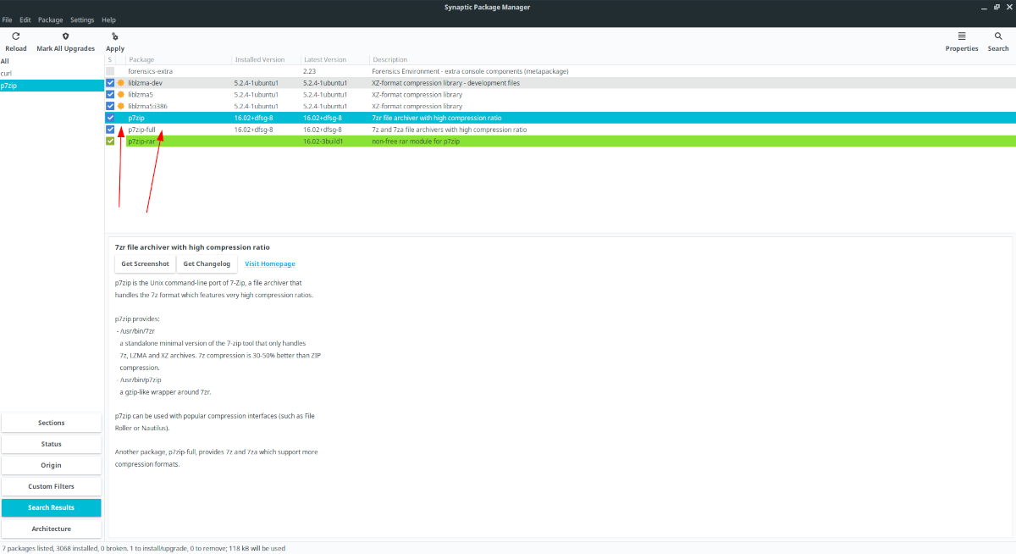Toggle the forensics-extra status checkbox
Viewport: 1016px width, 554px height.
click(110, 72)
